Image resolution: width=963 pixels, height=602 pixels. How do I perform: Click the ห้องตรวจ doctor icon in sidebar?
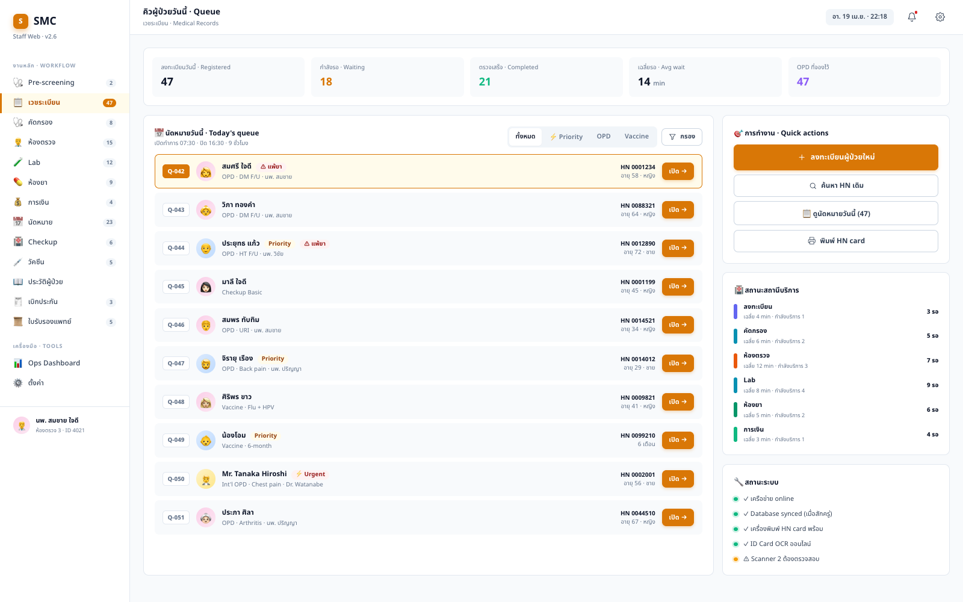[x=18, y=142]
